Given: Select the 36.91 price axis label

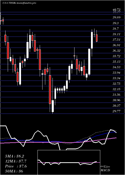Looking at the screenshot, I should click(x=116, y=45).
